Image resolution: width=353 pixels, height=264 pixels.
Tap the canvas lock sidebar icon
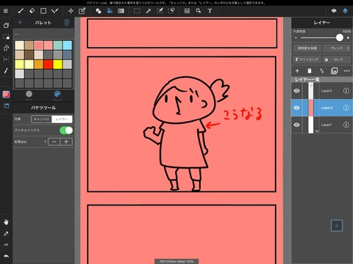[x=6, y=37]
